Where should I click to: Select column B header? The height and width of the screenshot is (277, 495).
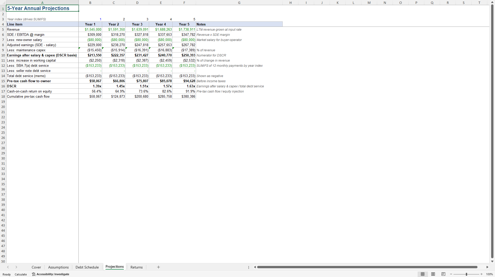[x=90, y=3]
